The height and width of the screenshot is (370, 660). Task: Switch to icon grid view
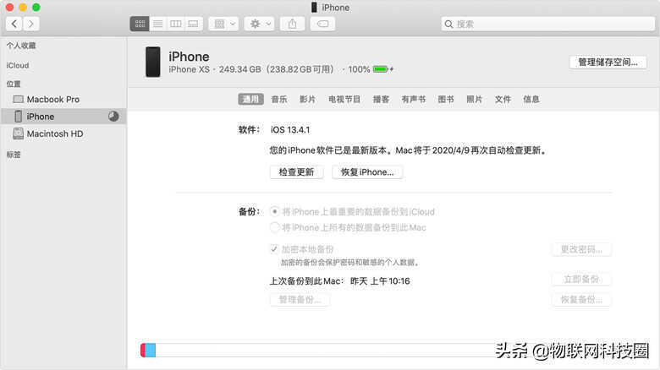pos(140,24)
